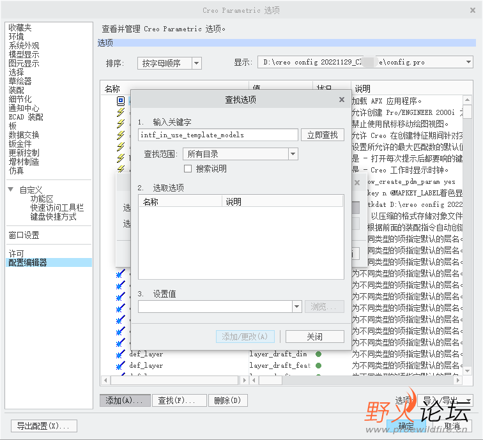Collapse the 自定义 tree section

pos(11,190)
